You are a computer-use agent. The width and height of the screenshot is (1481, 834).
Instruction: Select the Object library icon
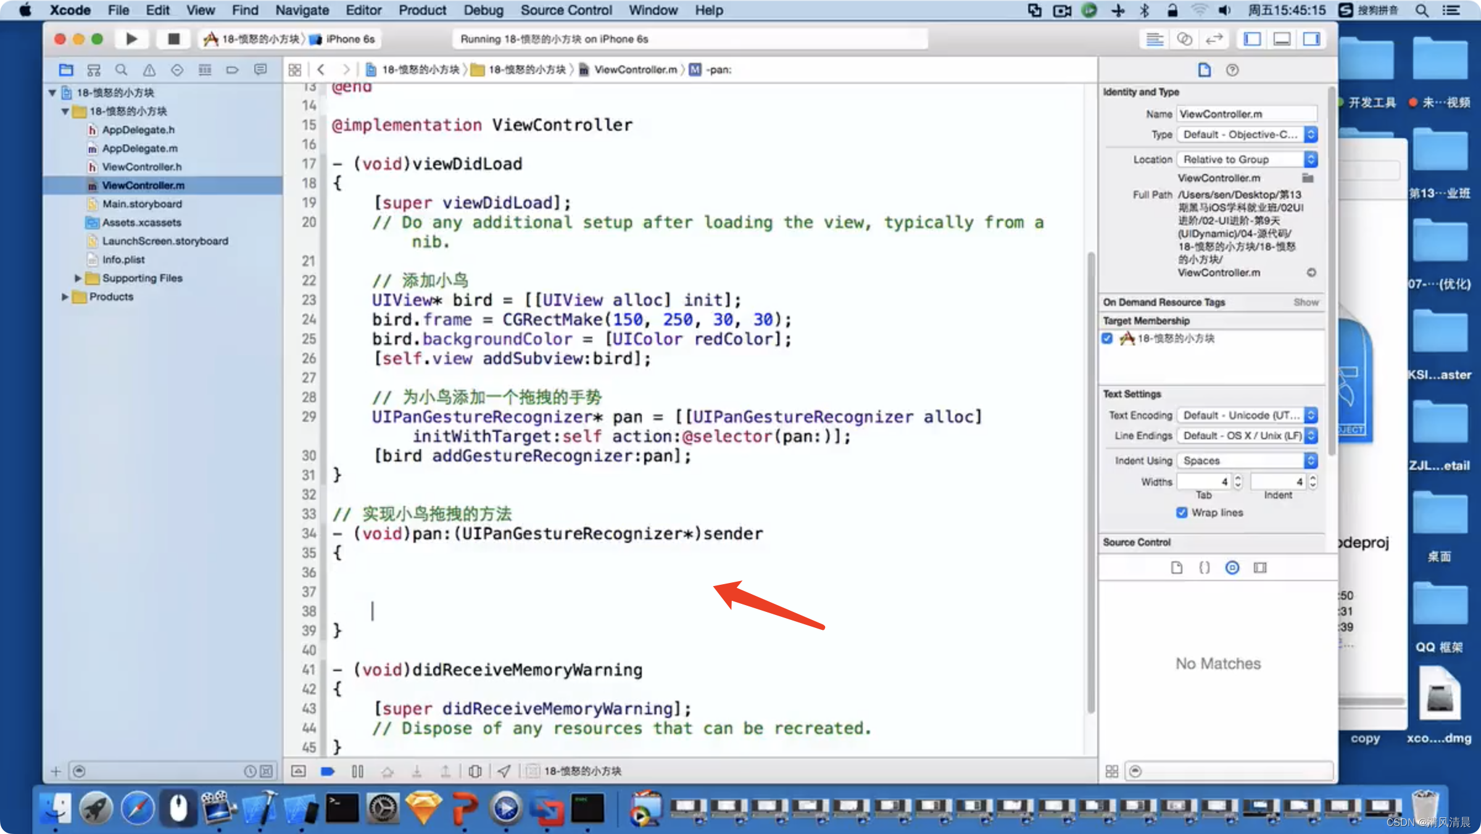(1232, 568)
